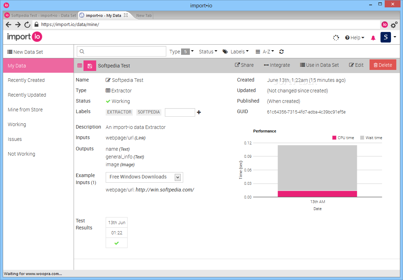
Task: Click the Type count badge 5
Action: (185, 52)
